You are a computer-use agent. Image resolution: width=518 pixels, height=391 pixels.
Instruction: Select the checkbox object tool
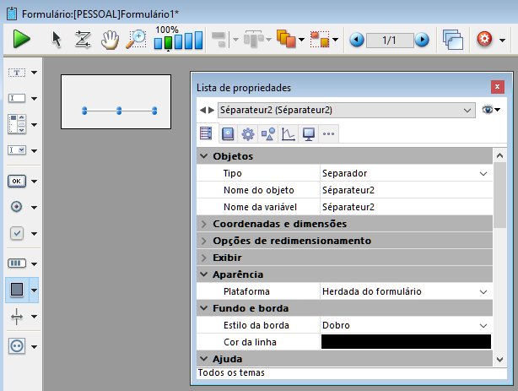[17, 234]
